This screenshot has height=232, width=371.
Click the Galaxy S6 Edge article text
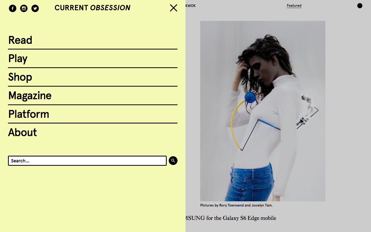point(231,218)
